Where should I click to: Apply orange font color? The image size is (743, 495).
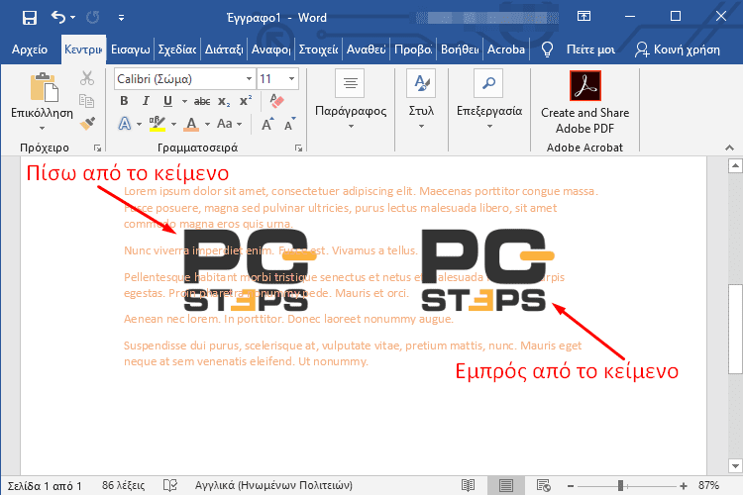pyautogui.click(x=191, y=124)
